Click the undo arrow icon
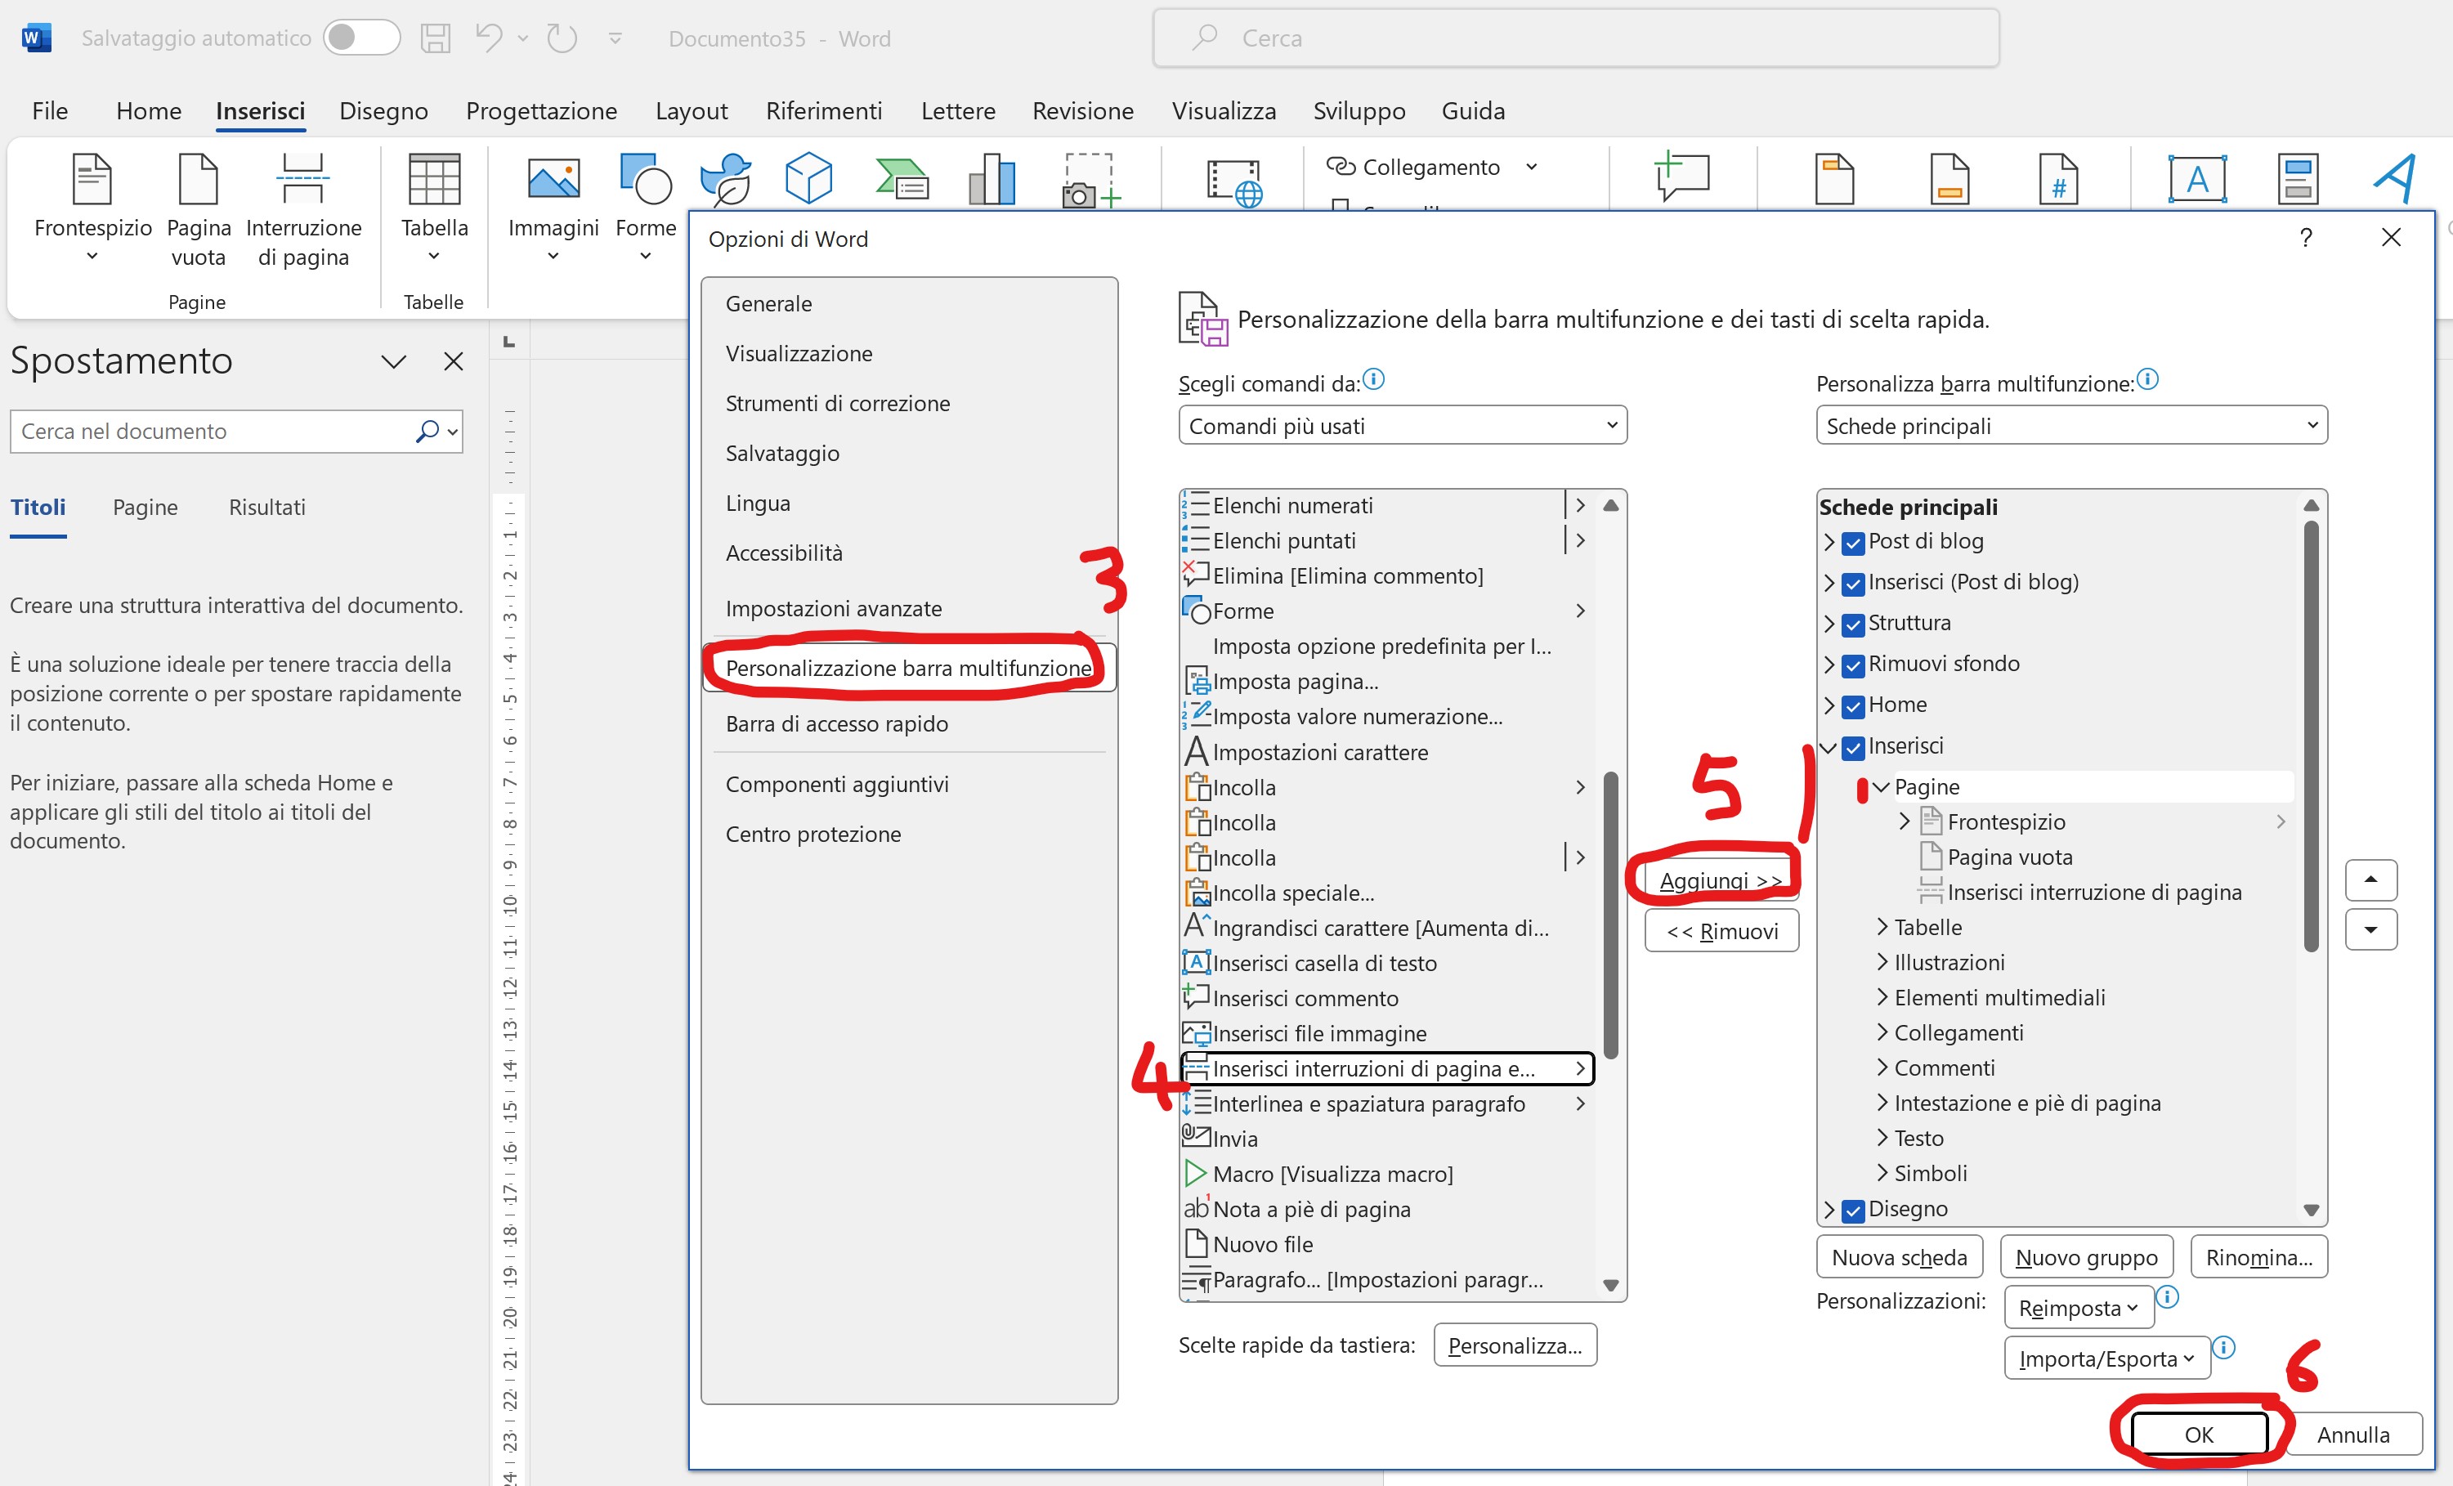The width and height of the screenshot is (2453, 1486). coord(488,38)
